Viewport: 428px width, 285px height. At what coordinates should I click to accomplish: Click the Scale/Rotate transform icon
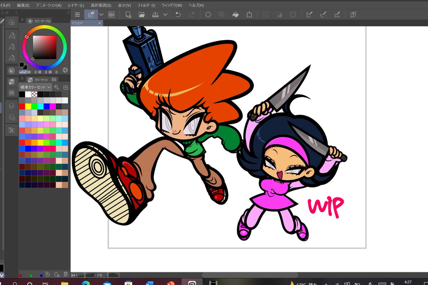tap(249, 15)
